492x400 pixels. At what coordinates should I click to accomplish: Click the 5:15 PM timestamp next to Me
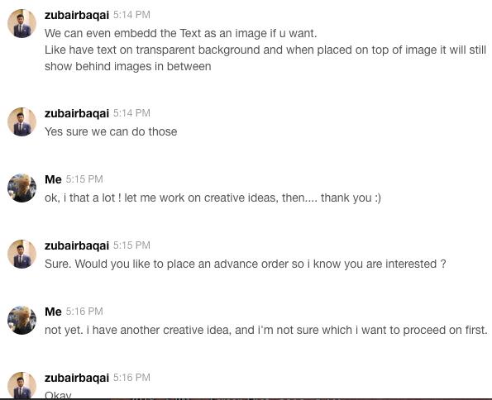coord(84,179)
